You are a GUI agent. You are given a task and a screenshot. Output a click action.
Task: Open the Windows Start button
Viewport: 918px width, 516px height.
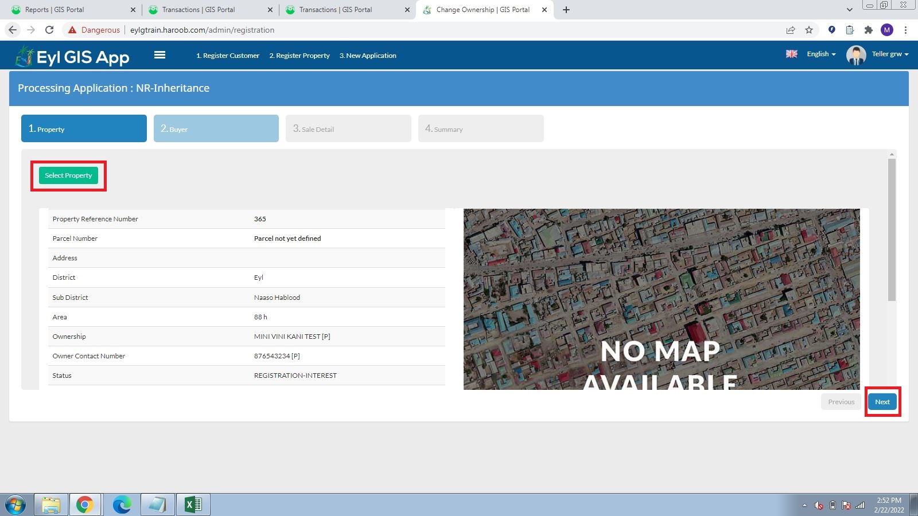[15, 505]
